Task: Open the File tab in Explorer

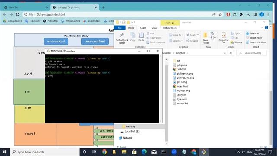Action: tap(119, 28)
